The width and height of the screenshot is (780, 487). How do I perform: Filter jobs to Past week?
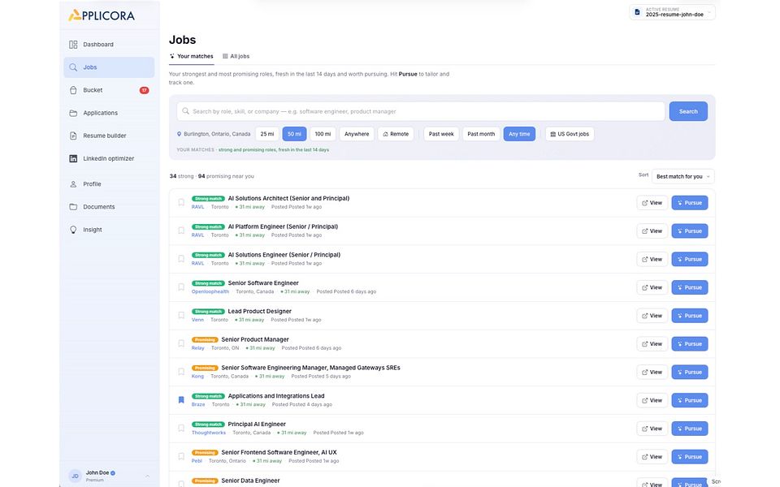pos(441,134)
